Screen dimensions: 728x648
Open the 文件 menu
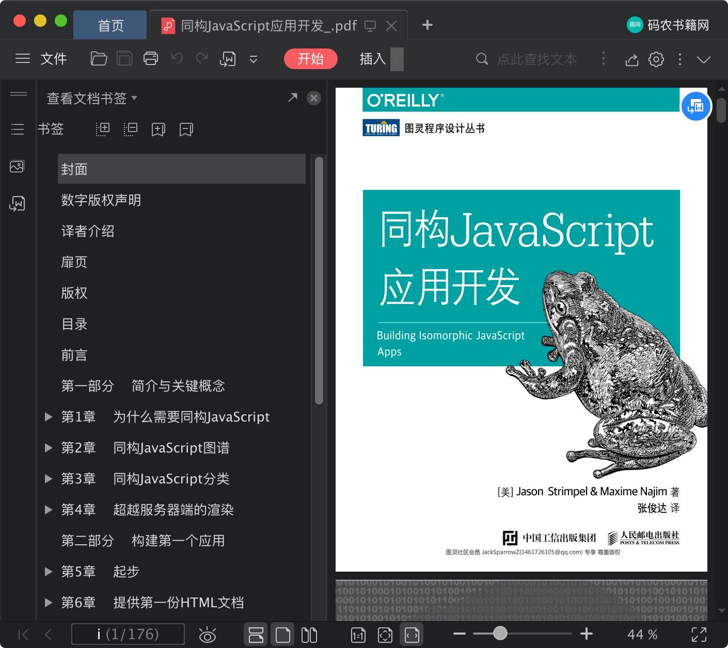(54, 59)
